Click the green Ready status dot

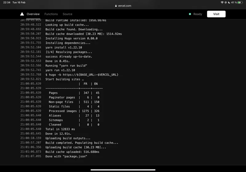coord(190,14)
